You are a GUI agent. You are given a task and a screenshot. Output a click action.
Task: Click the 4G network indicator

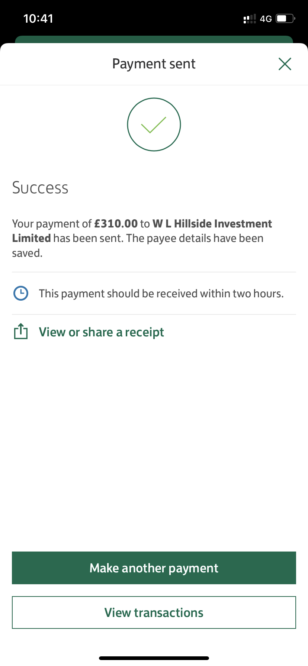[x=266, y=19]
